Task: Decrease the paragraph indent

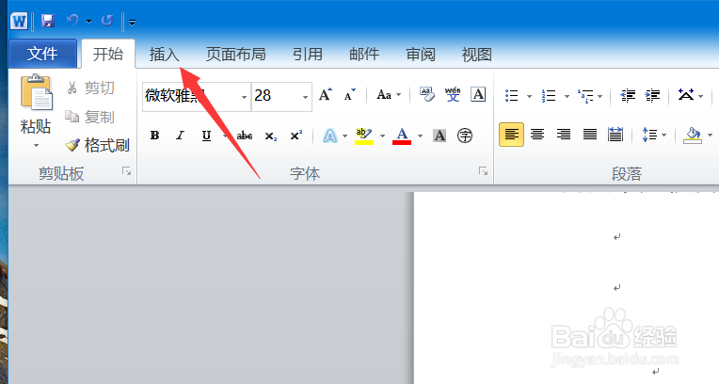Action: pyautogui.click(x=628, y=95)
